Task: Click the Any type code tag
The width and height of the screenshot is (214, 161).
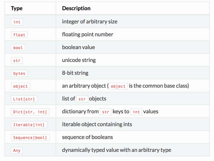Action: coord(16,151)
